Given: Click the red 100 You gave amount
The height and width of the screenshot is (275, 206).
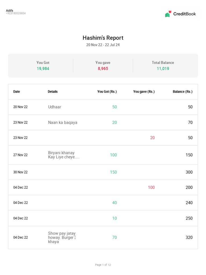Looking at the screenshot, I should [151, 187].
